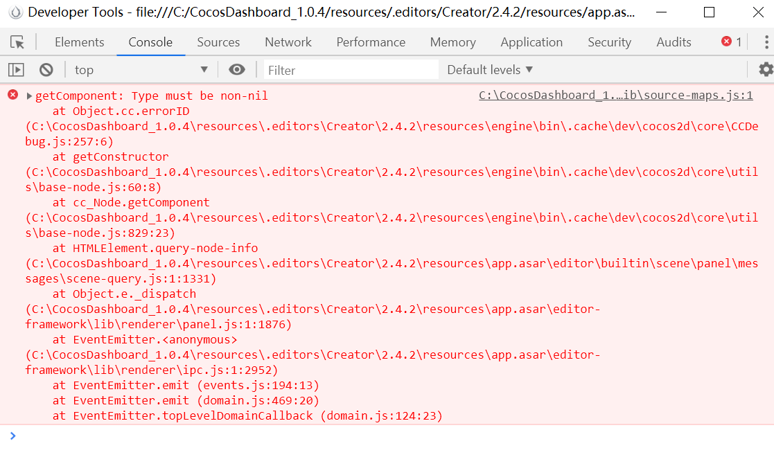
Task: Open the DevTools three-dot menu
Action: pyautogui.click(x=766, y=42)
